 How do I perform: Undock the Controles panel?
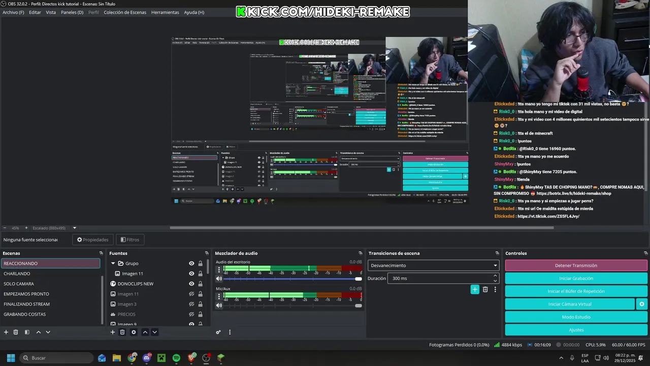tap(646, 253)
